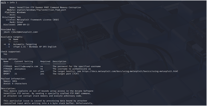
Task: Click the module path exploit/windows/ftp/vermillion_ftpd_port
Action: click(42, 10)
